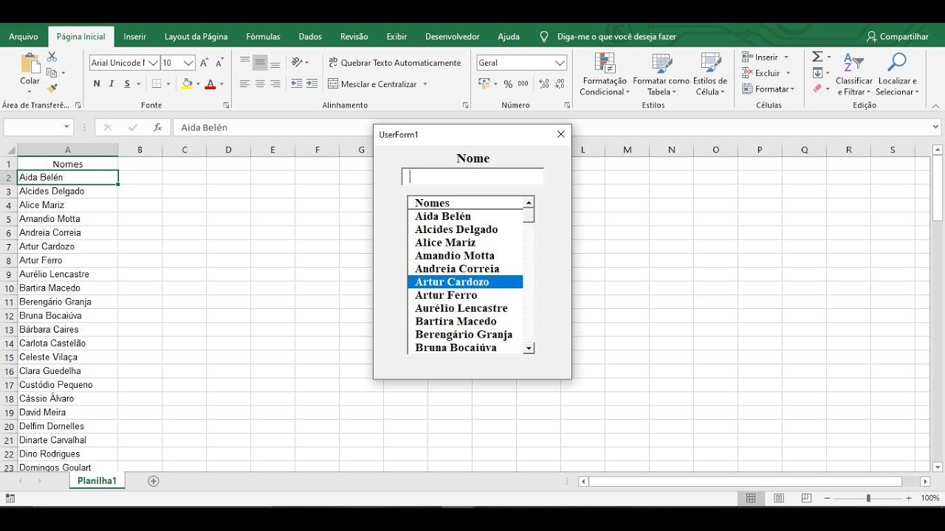Viewport: 945px width, 531px height.
Task: Open Estilos de Célula dropdown
Action: pos(711,74)
